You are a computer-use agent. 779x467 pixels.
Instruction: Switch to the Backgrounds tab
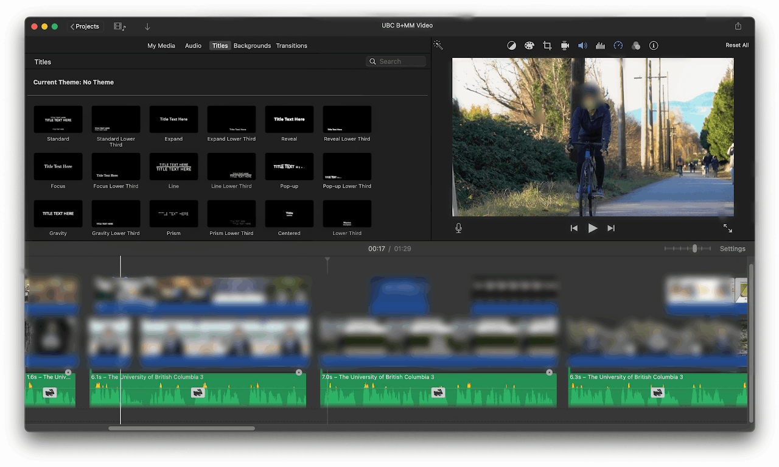252,46
